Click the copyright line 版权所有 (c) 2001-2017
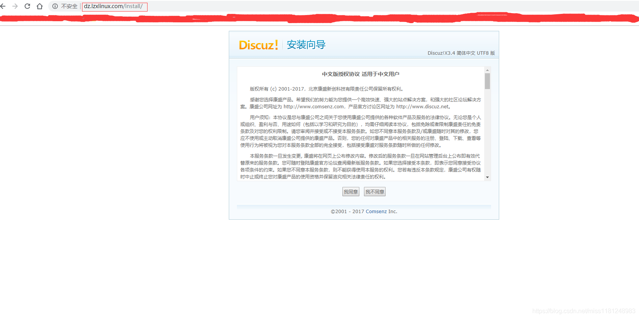This screenshot has width=639, height=318. tap(327, 89)
